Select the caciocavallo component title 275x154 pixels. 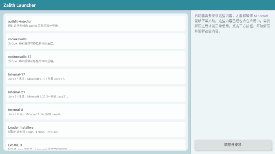17,39
